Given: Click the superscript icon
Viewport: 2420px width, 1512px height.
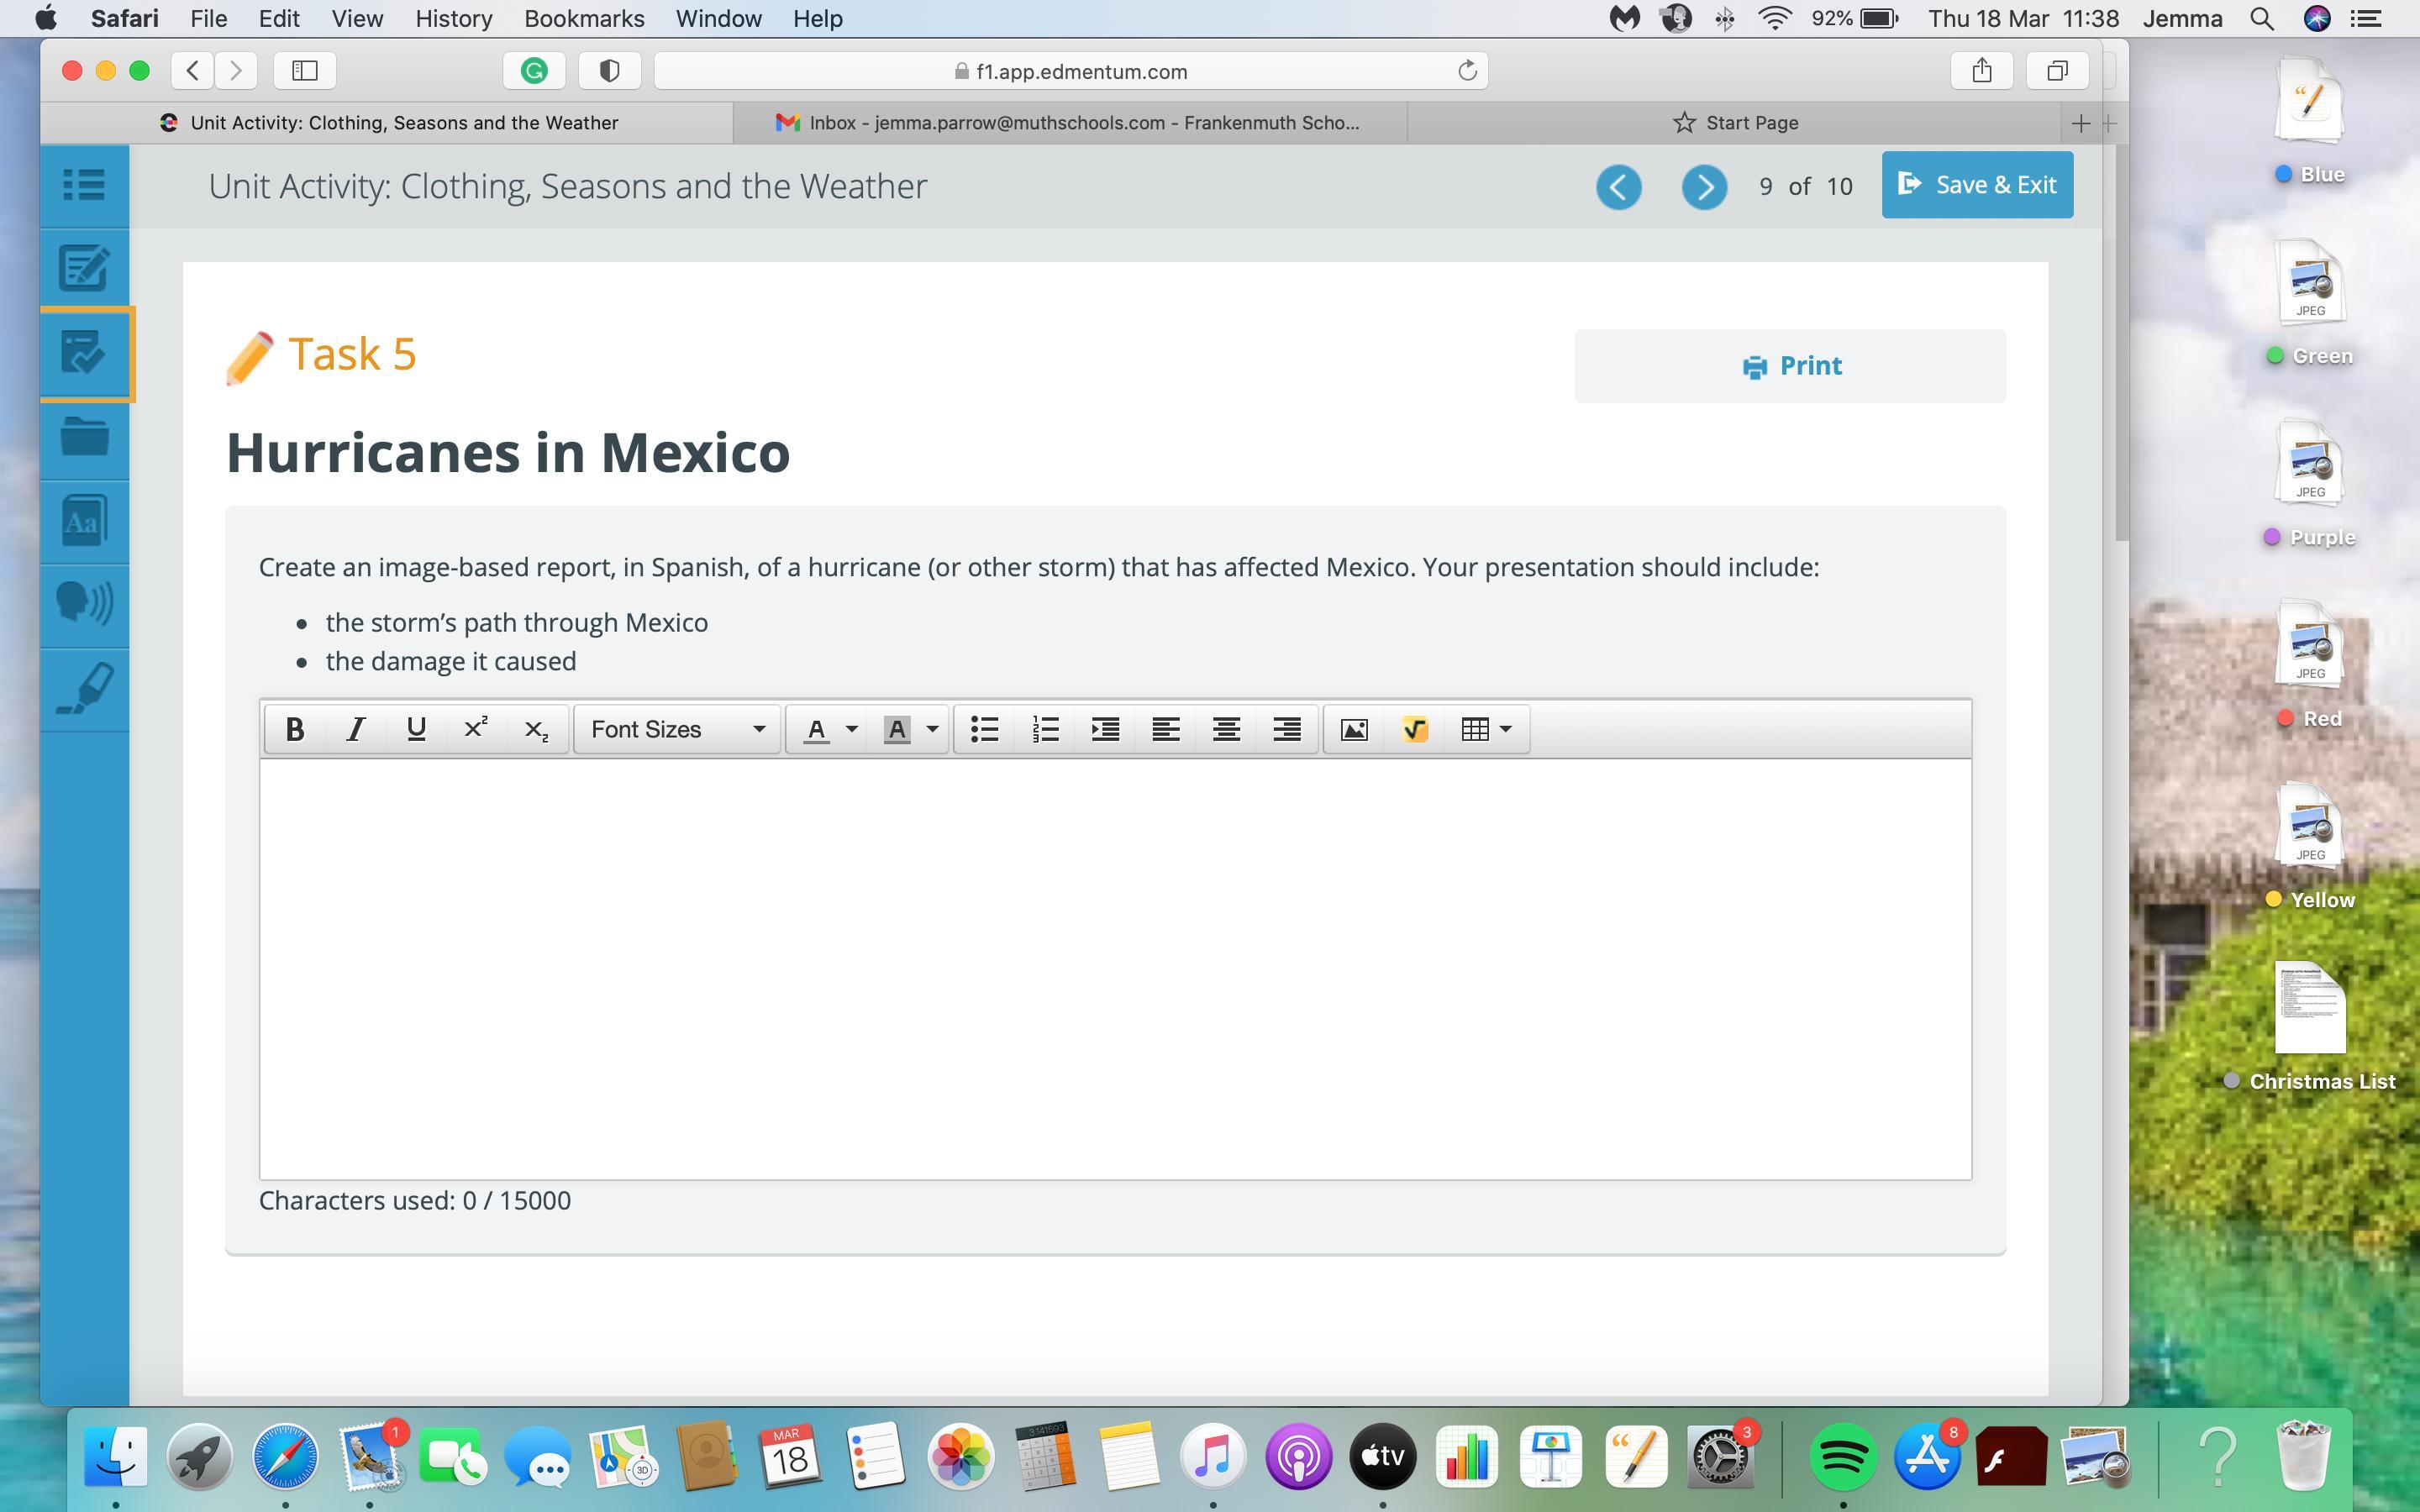Looking at the screenshot, I should click(476, 729).
